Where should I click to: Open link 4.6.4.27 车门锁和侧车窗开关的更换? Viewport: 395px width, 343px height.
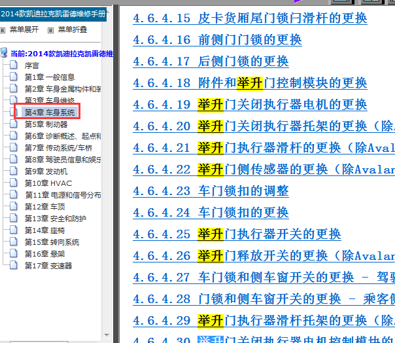point(264,278)
